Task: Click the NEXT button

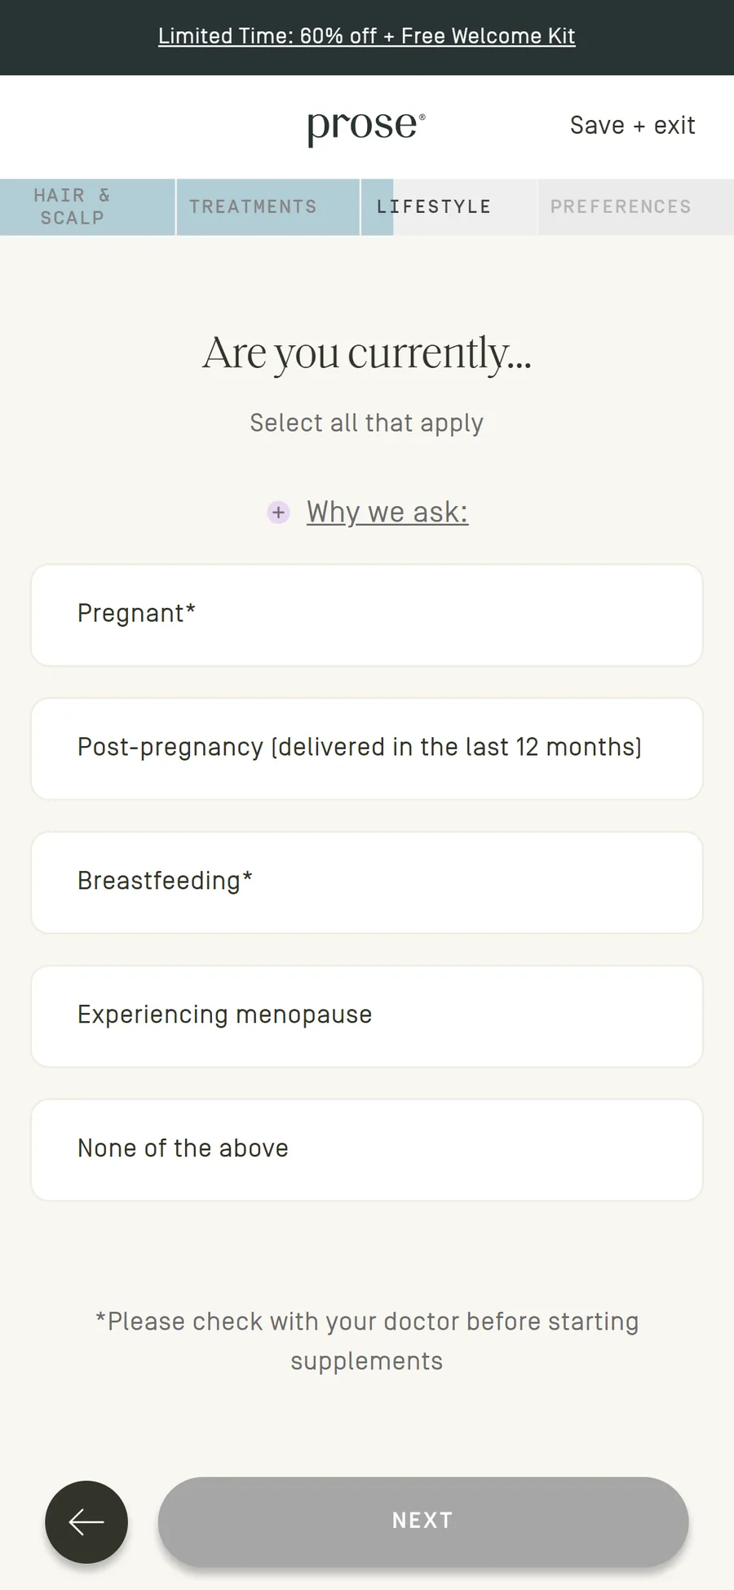Action: (x=423, y=1521)
